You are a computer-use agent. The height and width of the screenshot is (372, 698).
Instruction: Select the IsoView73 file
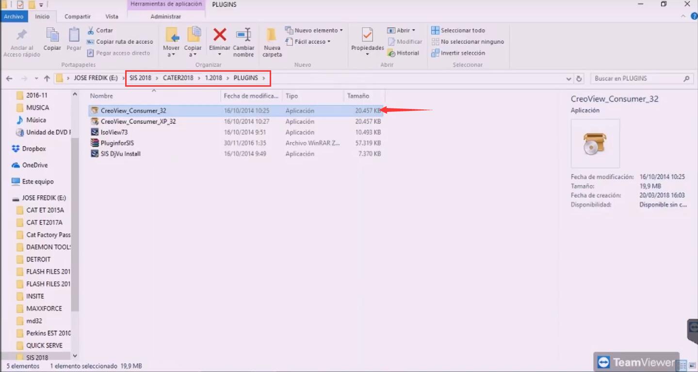236,132
